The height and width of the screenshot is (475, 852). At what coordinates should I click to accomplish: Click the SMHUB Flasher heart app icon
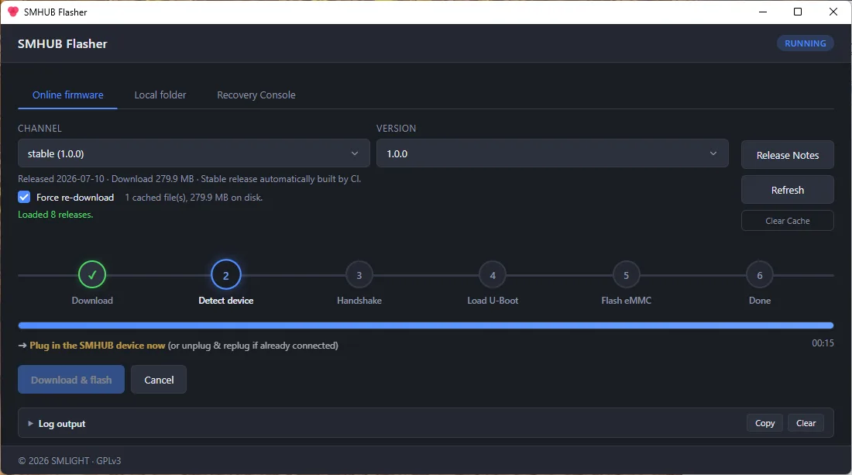click(x=13, y=12)
